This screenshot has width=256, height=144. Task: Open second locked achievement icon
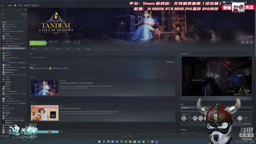pyautogui.click(x=189, y=118)
